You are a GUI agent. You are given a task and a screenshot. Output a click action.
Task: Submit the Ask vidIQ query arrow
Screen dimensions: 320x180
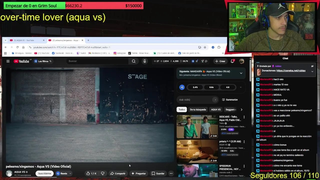coord(215,100)
